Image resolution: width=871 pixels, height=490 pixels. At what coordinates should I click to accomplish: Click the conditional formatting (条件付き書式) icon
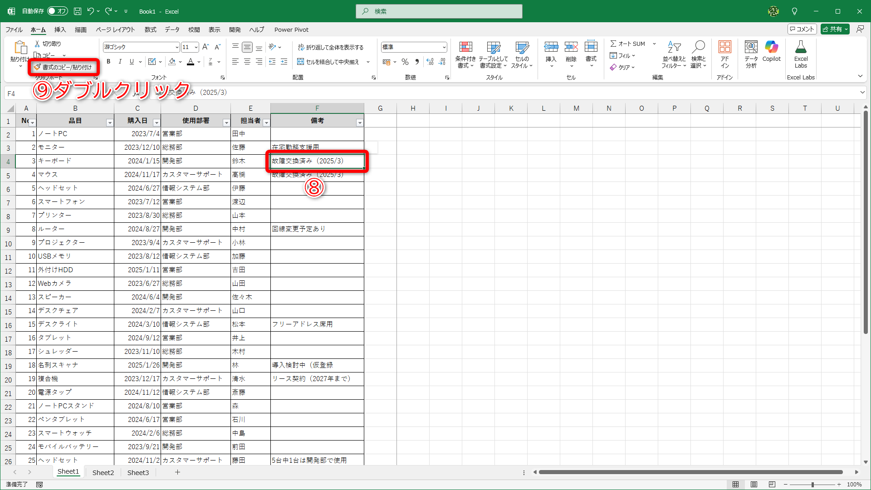coord(465,47)
